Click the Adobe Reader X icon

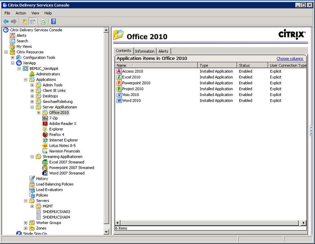45,124
